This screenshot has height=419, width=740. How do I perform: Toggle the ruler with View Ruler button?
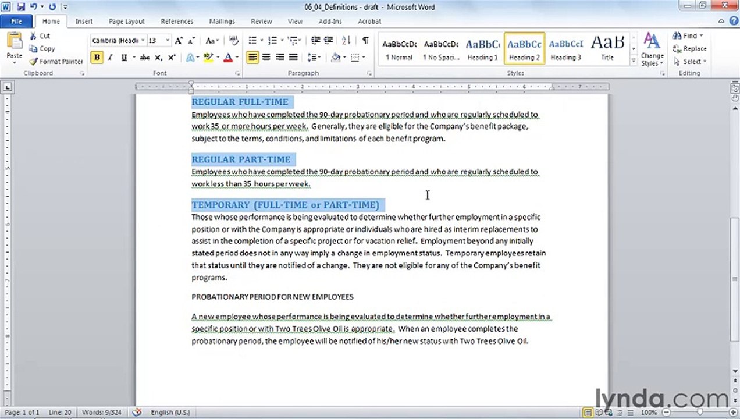click(x=735, y=88)
